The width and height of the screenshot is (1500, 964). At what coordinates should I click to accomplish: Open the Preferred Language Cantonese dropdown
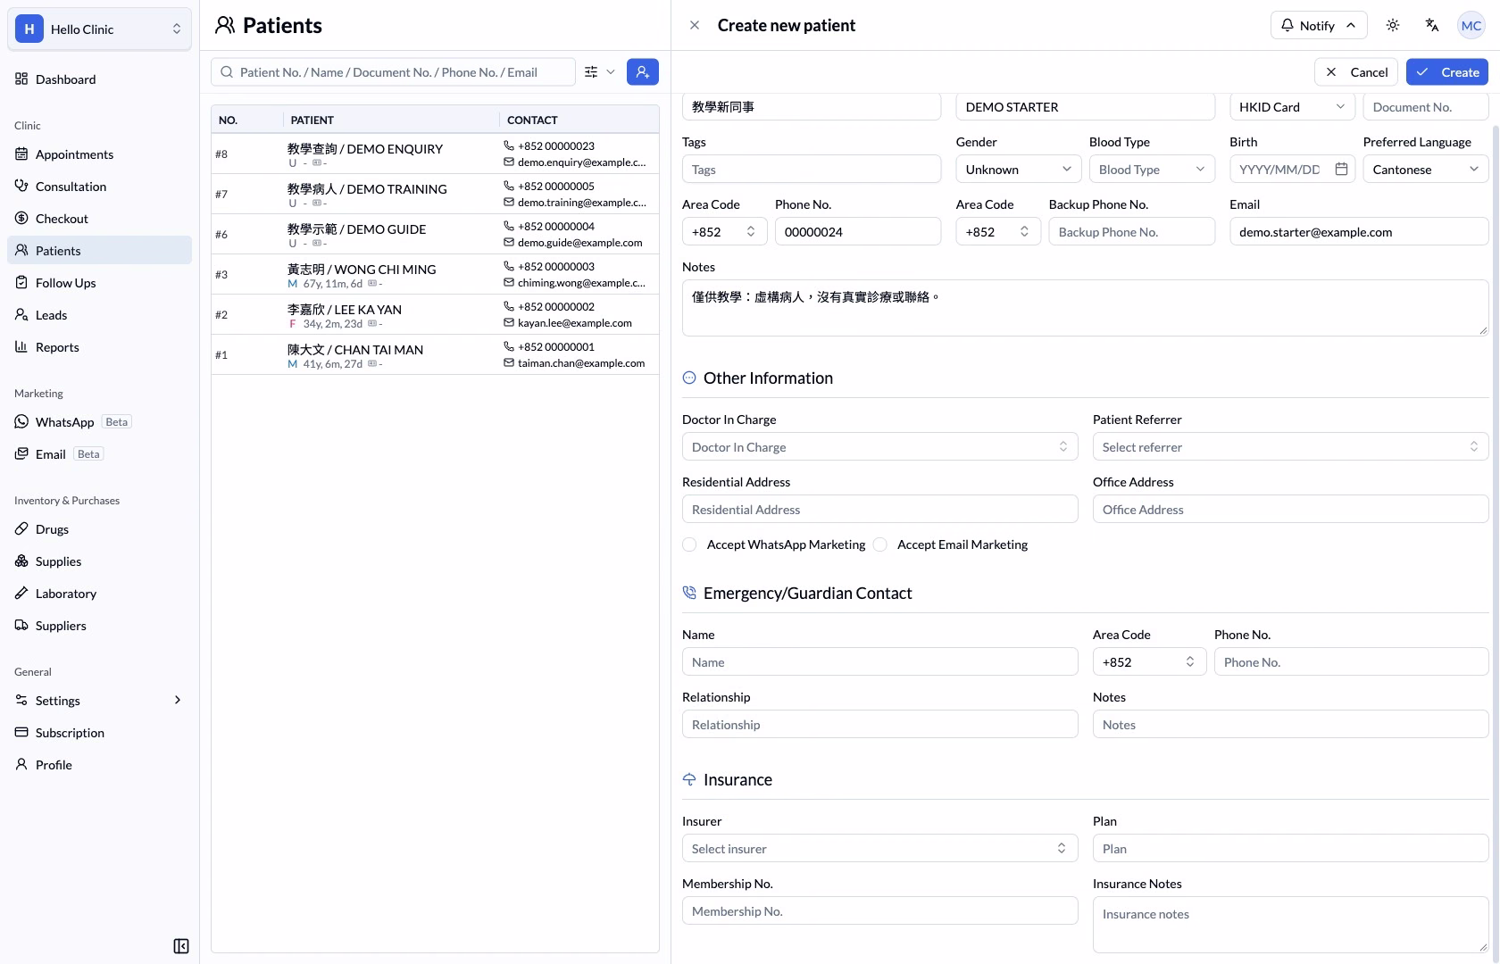click(x=1426, y=169)
